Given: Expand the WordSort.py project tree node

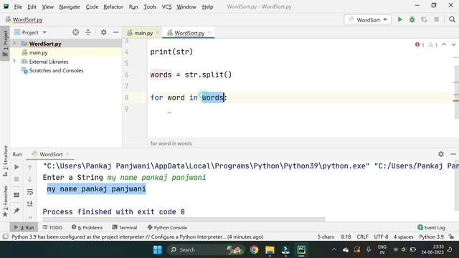Looking at the screenshot, I should coord(14,43).
